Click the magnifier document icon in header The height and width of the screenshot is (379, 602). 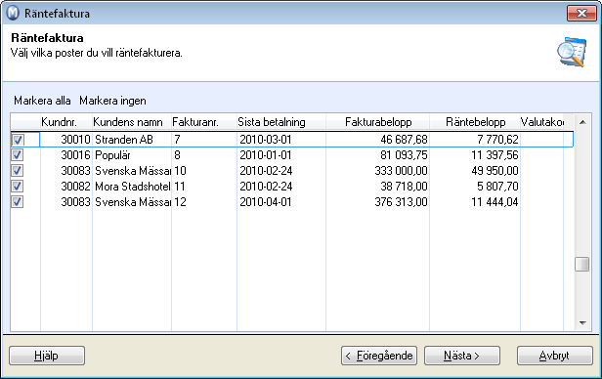(x=572, y=52)
